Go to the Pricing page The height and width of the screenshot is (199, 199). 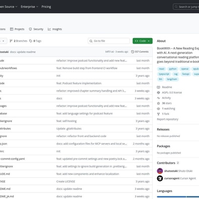click(x=46, y=7)
